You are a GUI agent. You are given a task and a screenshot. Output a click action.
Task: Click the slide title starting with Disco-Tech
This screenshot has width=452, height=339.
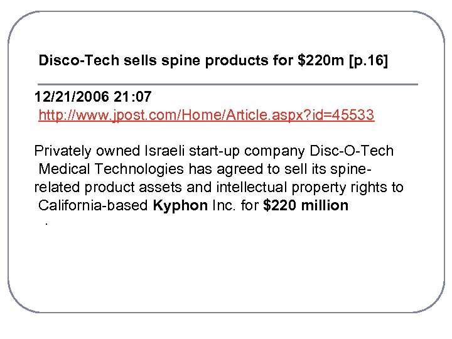[x=213, y=61]
